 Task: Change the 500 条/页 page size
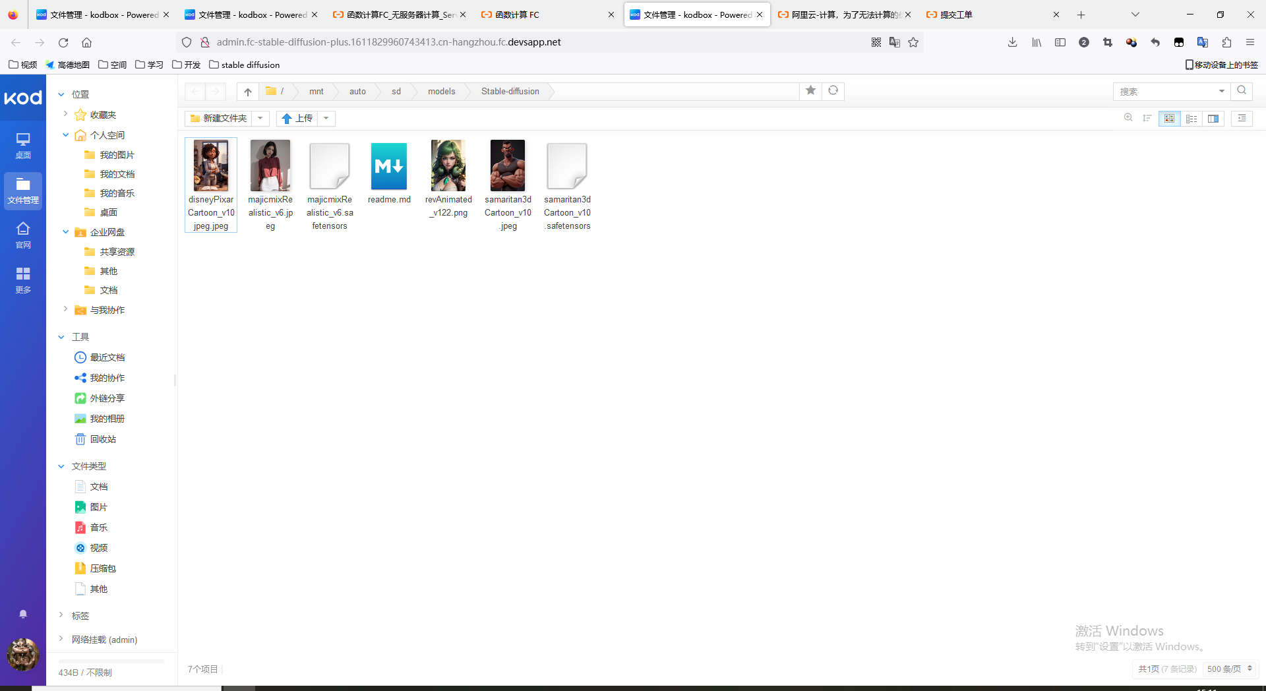point(1230,669)
